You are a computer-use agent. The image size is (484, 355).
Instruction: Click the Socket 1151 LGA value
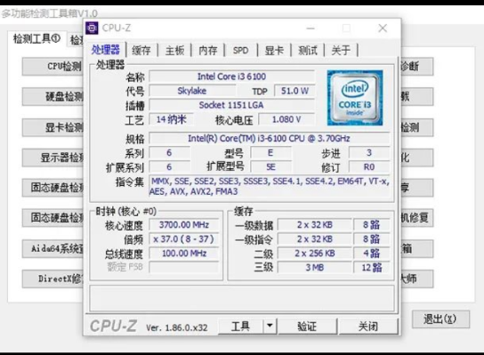point(232,105)
